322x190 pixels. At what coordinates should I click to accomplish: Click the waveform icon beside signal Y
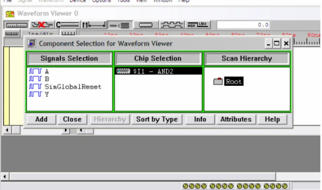(35, 94)
